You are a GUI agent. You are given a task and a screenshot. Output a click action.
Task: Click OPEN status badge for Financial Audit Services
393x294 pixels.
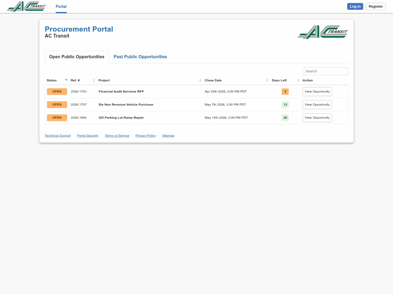pos(57,92)
